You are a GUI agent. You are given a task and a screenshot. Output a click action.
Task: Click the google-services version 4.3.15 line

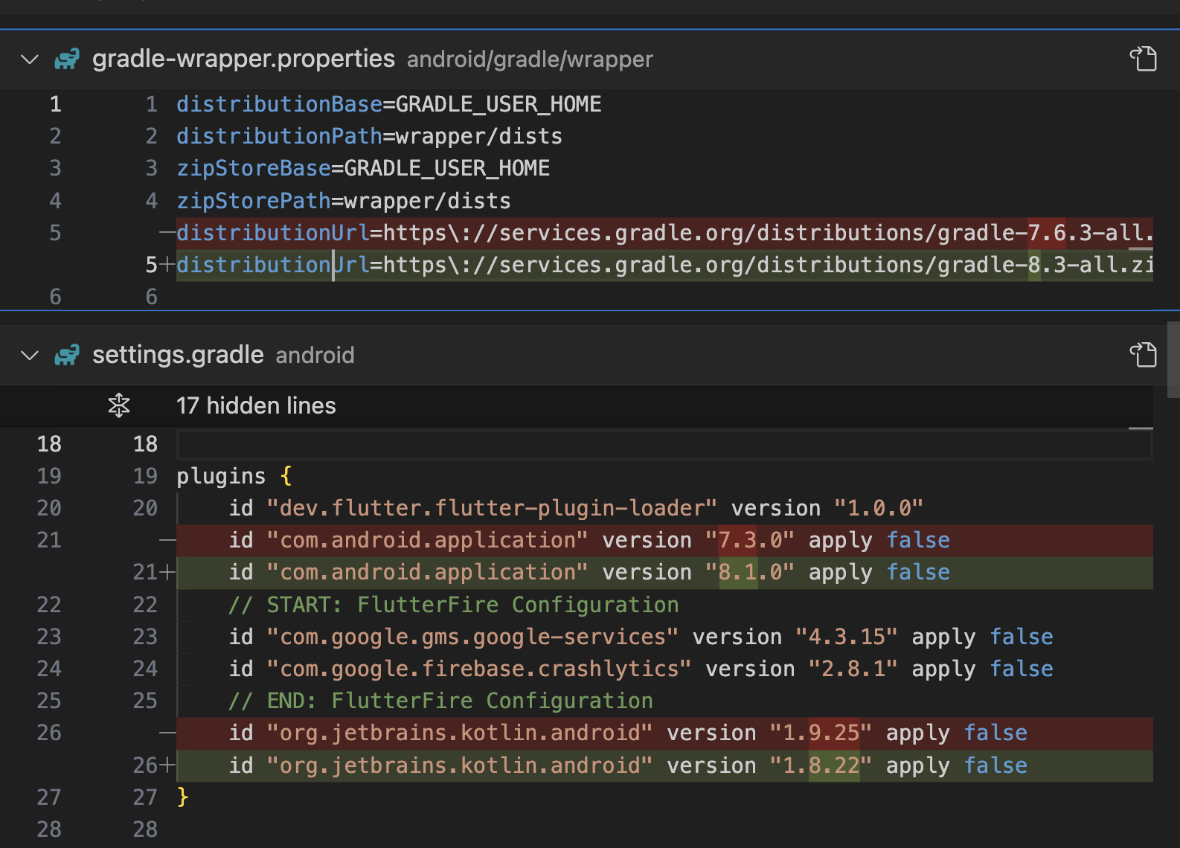point(641,637)
